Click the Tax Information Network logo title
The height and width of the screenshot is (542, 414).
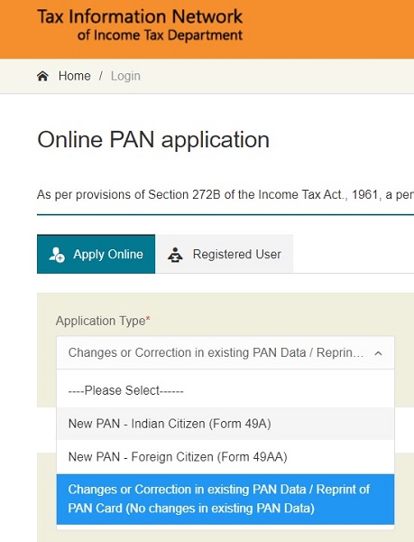140,16
